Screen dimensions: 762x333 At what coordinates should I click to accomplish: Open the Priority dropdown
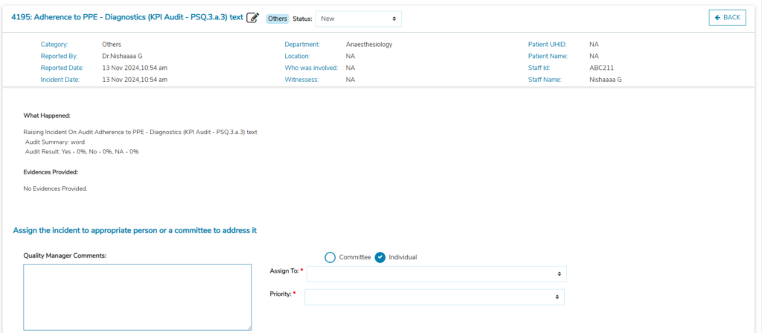[x=435, y=297]
